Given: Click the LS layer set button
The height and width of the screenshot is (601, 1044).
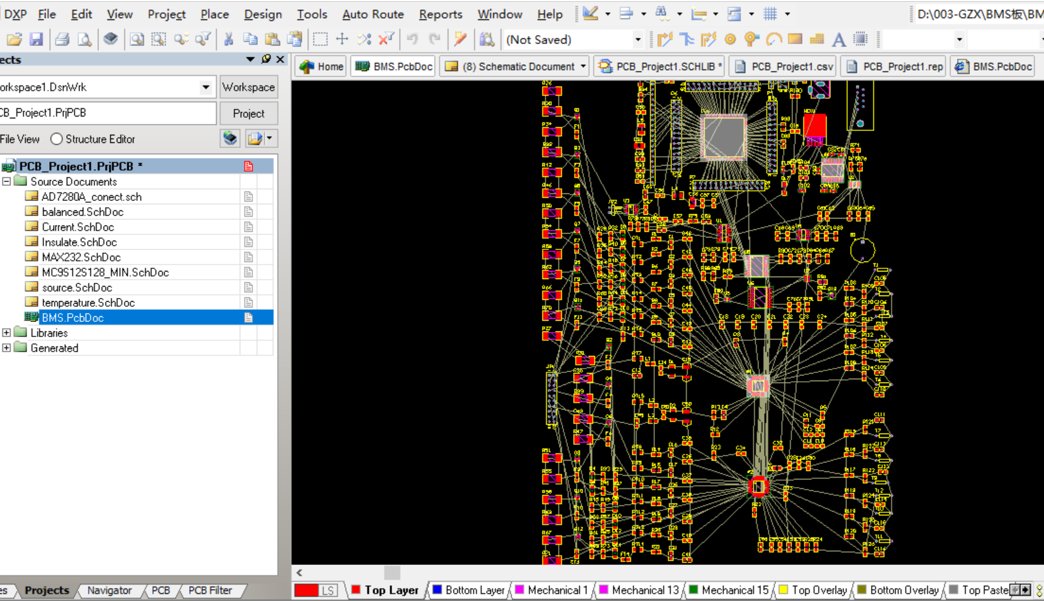Looking at the screenshot, I should click(328, 590).
